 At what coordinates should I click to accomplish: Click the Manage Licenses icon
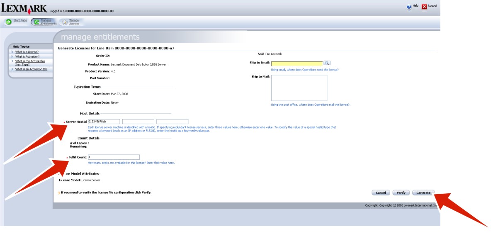click(x=65, y=22)
